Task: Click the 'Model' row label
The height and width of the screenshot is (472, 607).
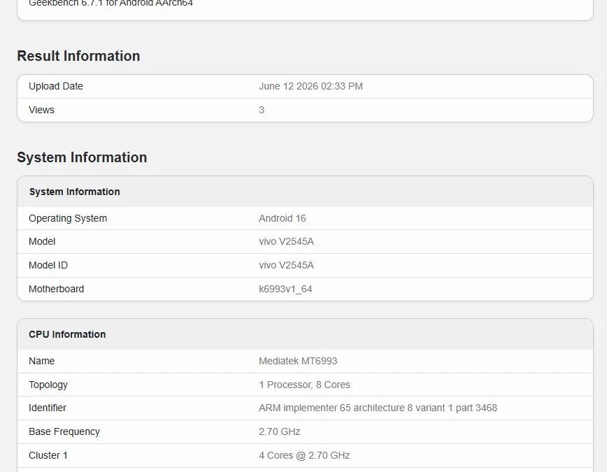Action: pyautogui.click(x=42, y=242)
